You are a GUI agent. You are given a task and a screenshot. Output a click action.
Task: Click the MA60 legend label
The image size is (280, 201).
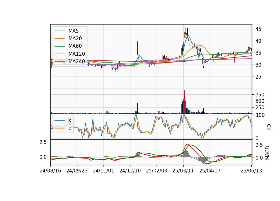[75, 46]
